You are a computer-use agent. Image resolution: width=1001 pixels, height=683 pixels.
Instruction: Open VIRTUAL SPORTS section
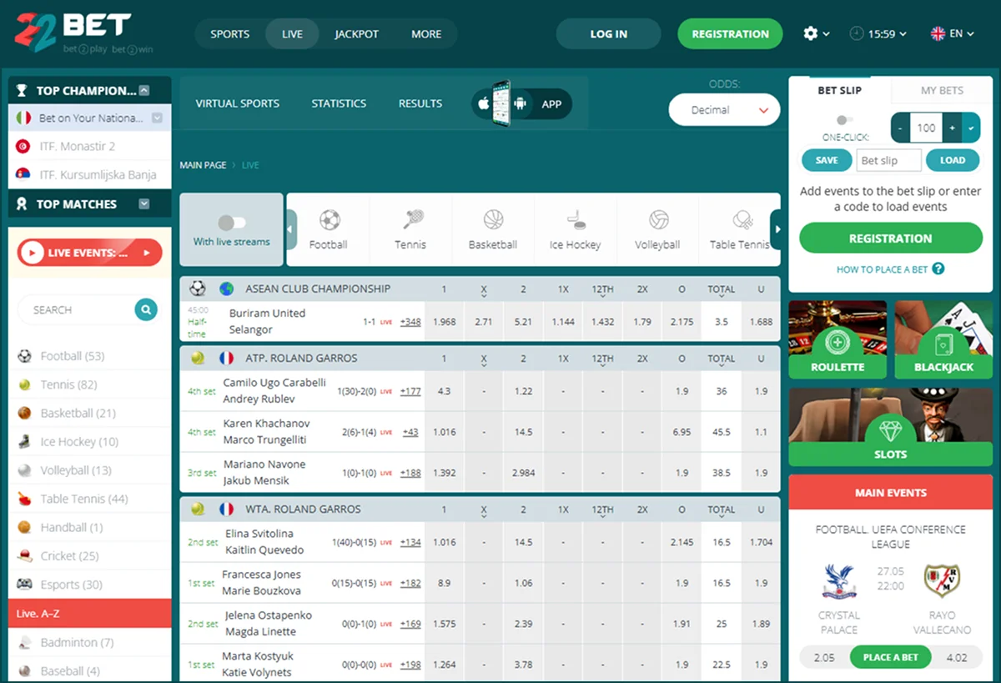coord(238,103)
